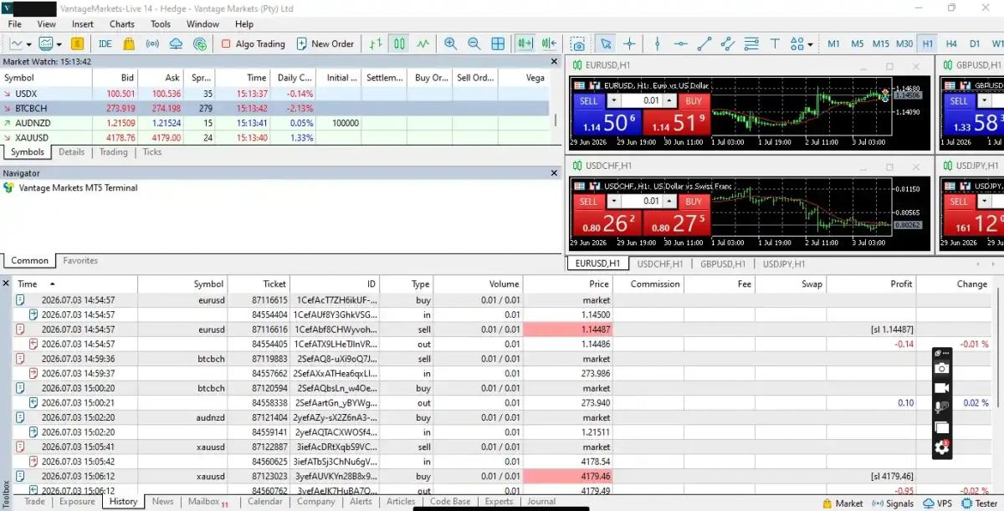The image size is (1004, 511).
Task: Zoom out on the chart
Action: 474,43
